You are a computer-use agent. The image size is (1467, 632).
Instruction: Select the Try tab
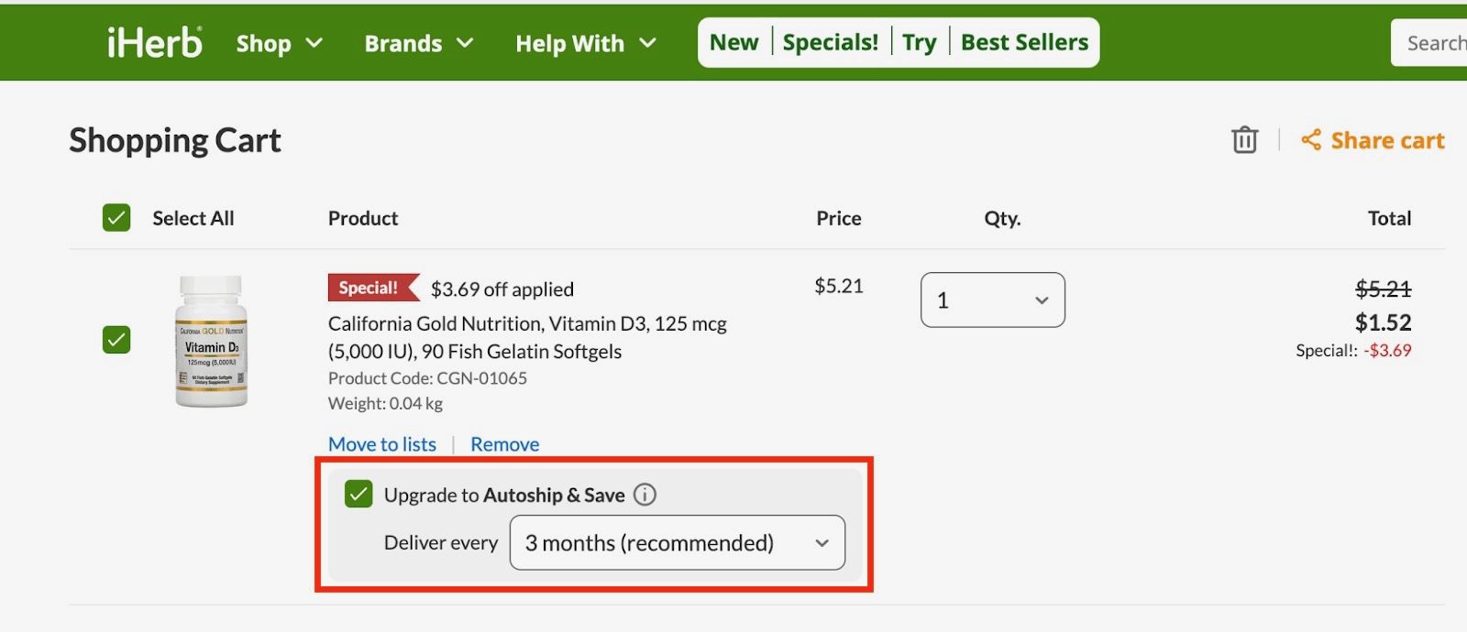[919, 42]
